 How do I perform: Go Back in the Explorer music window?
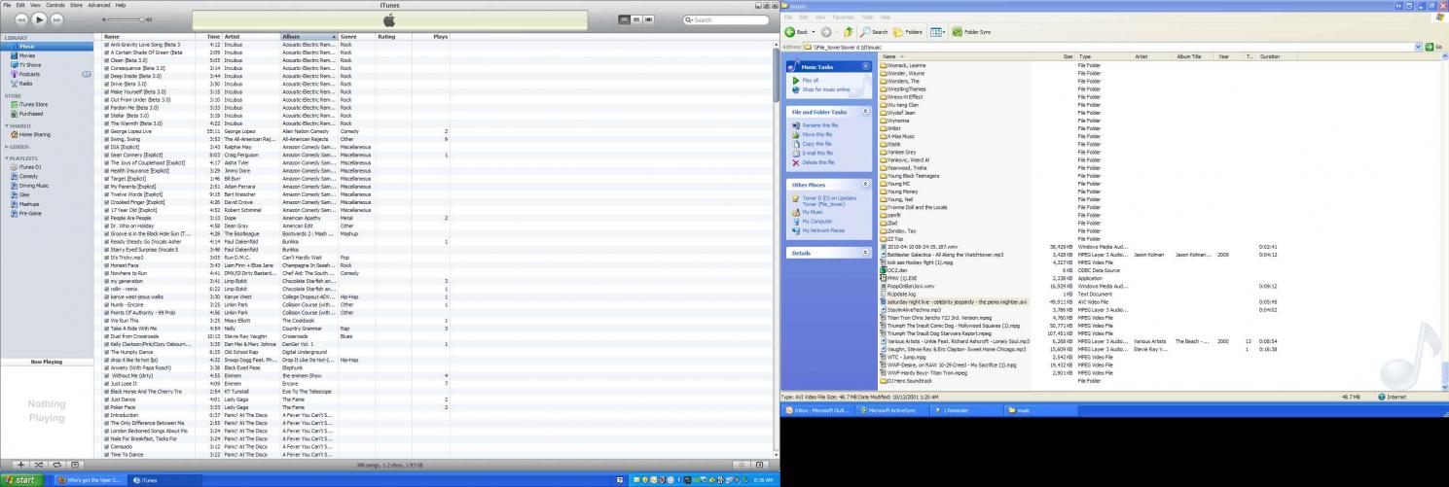796,32
